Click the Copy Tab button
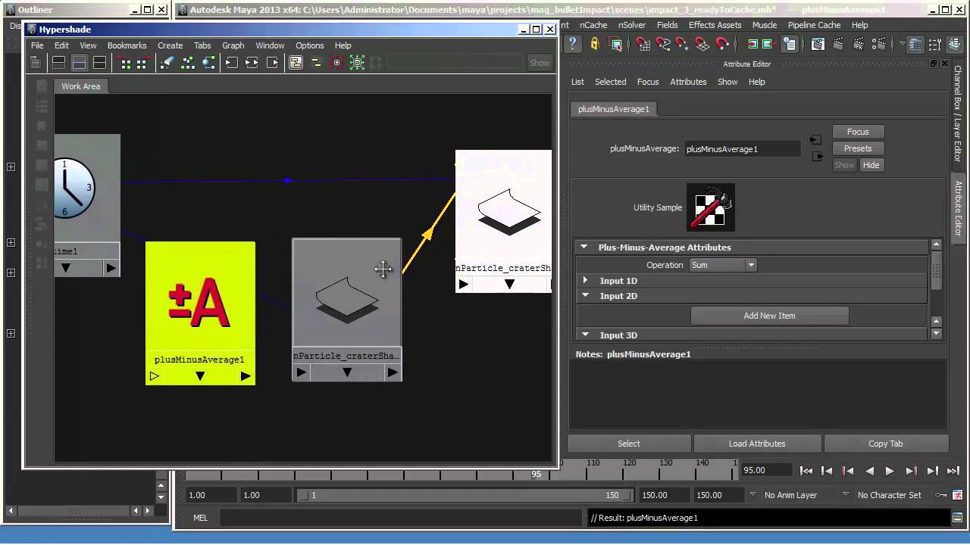 click(885, 444)
